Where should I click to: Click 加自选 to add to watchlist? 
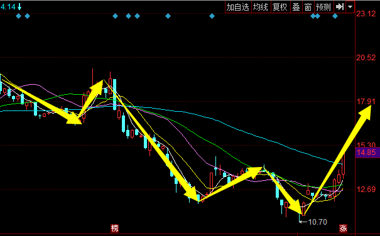click(x=238, y=7)
